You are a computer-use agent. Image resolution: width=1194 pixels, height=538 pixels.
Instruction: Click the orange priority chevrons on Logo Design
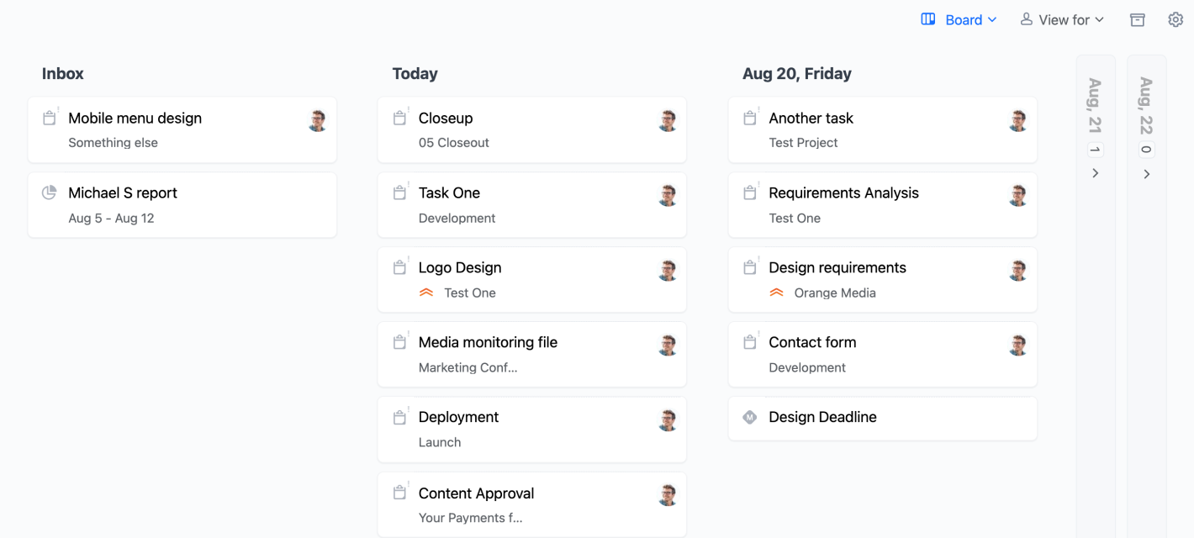point(426,293)
